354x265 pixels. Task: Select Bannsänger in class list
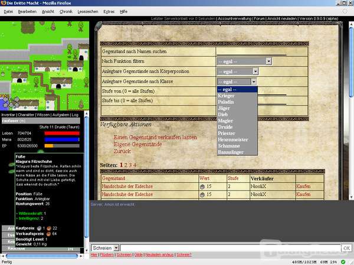(237, 152)
